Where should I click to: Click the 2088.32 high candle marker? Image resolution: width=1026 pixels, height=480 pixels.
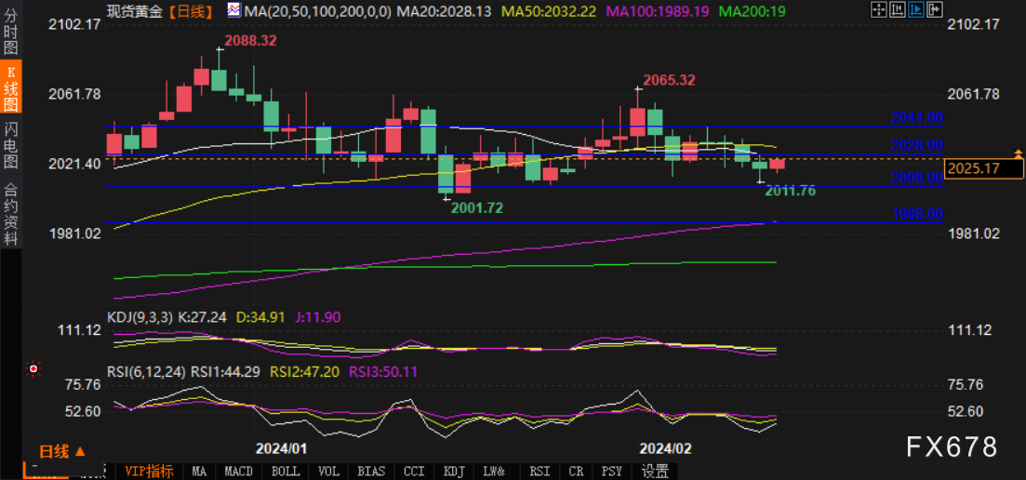[250, 42]
